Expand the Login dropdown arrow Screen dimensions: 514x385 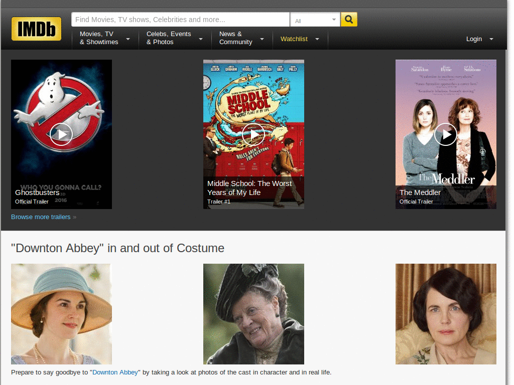click(491, 39)
